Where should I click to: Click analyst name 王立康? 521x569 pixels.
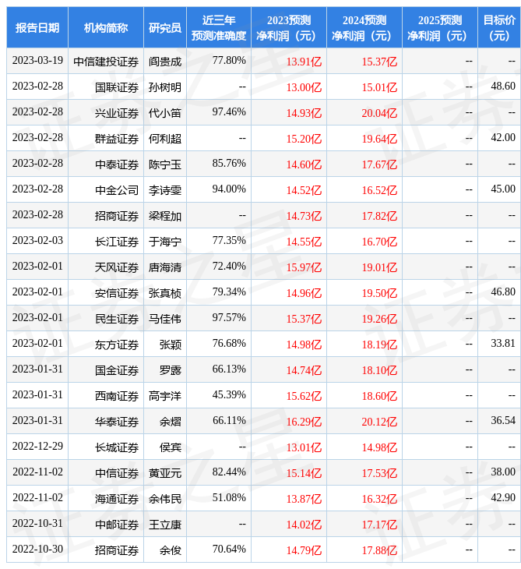coord(165,525)
